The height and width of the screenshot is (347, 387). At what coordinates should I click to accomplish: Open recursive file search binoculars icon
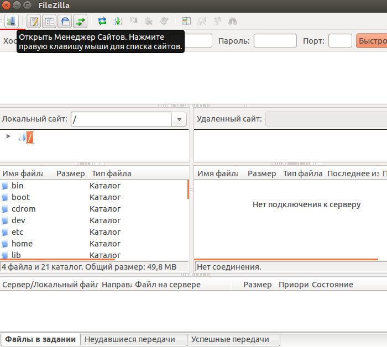(x=233, y=21)
